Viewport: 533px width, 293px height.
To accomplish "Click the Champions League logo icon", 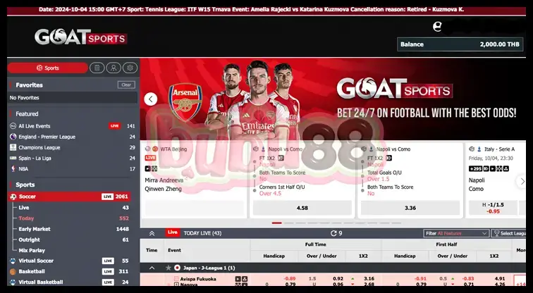I will point(13,147).
